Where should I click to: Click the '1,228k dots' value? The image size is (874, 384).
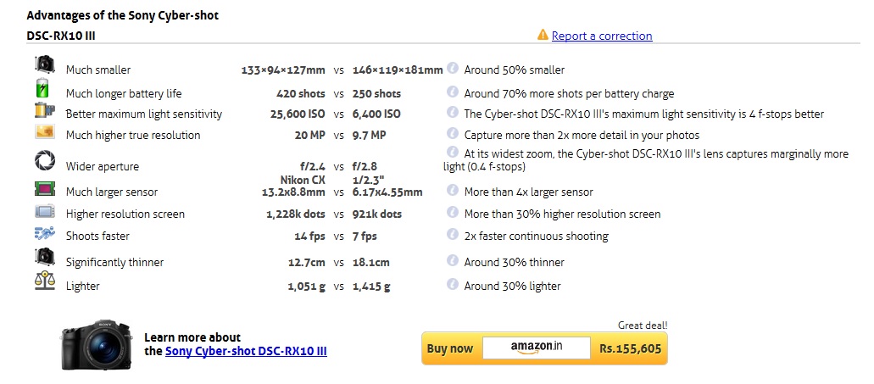295,214
